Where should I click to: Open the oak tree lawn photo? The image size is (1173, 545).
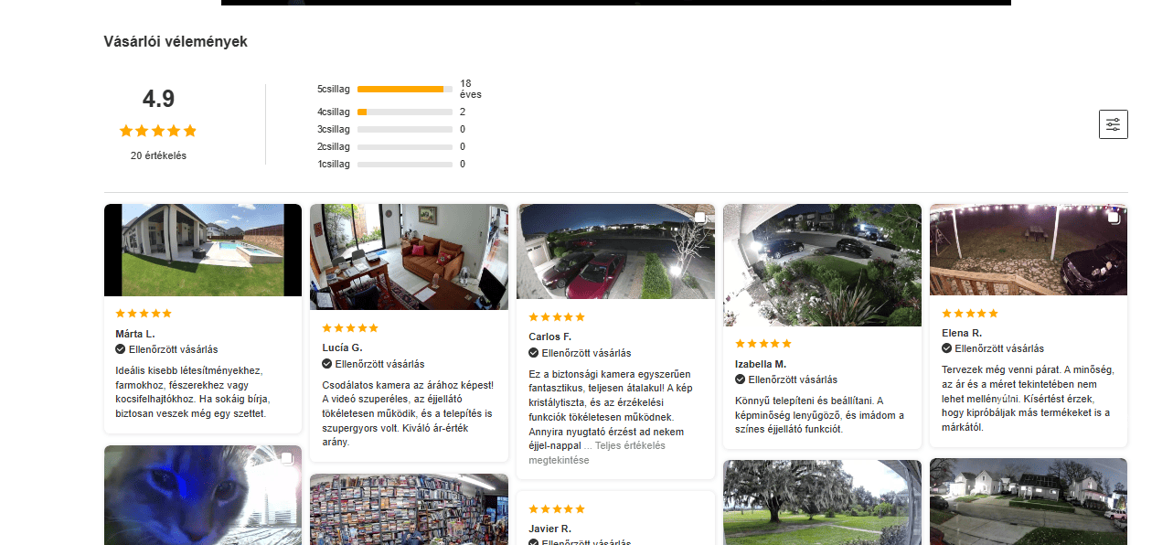pos(822,502)
